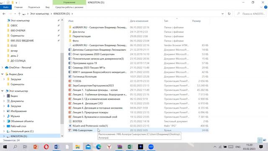The image size is (268, 151).
Task: Click the network icon in system tray
Action: point(220,147)
